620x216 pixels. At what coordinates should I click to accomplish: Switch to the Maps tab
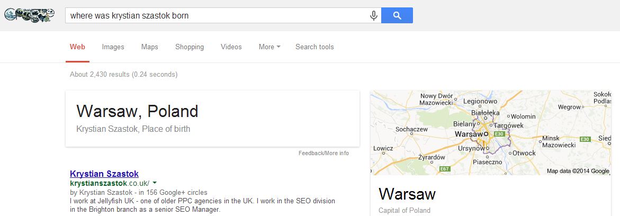coord(149,47)
